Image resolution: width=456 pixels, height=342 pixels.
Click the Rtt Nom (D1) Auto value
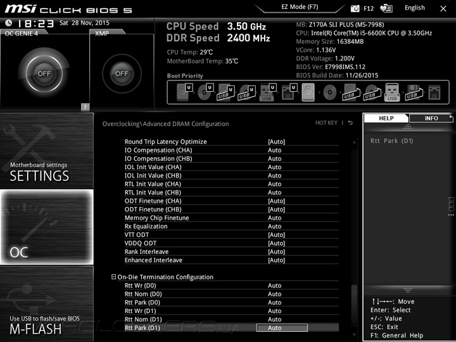(x=274, y=319)
